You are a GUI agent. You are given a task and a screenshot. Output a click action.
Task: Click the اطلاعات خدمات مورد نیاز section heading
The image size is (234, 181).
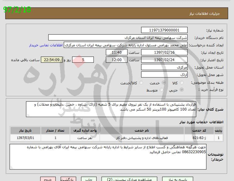201,122
